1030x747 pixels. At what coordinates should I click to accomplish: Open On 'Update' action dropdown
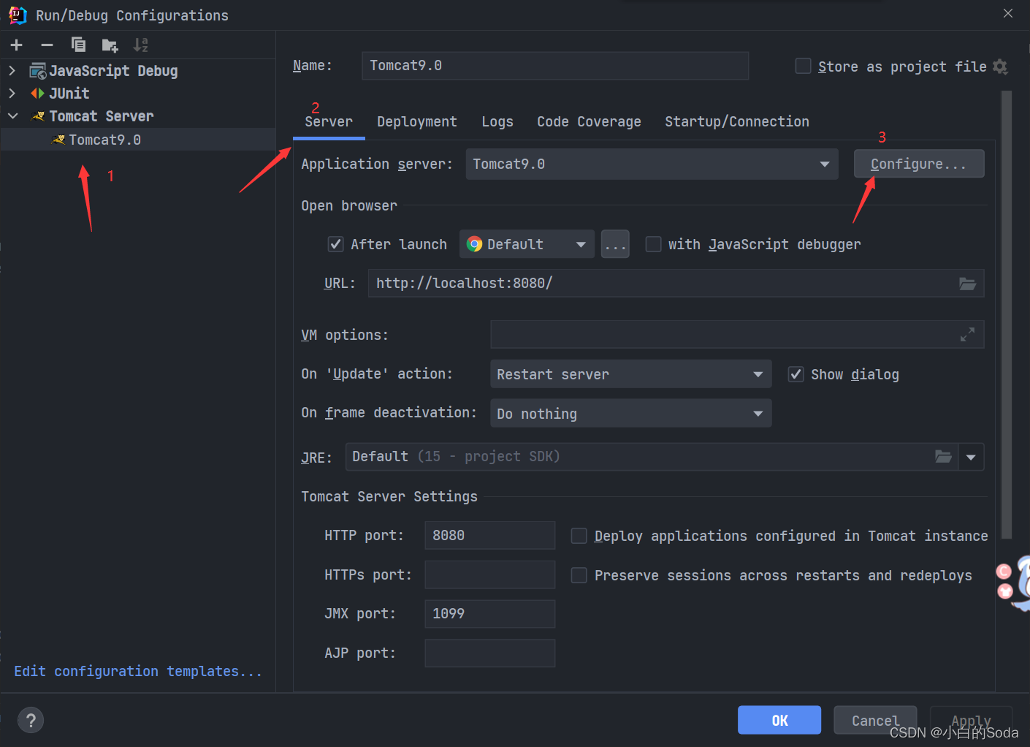pyautogui.click(x=631, y=374)
